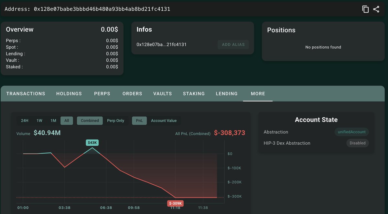Click the unifiedAccount abstraction badge

[352, 132]
